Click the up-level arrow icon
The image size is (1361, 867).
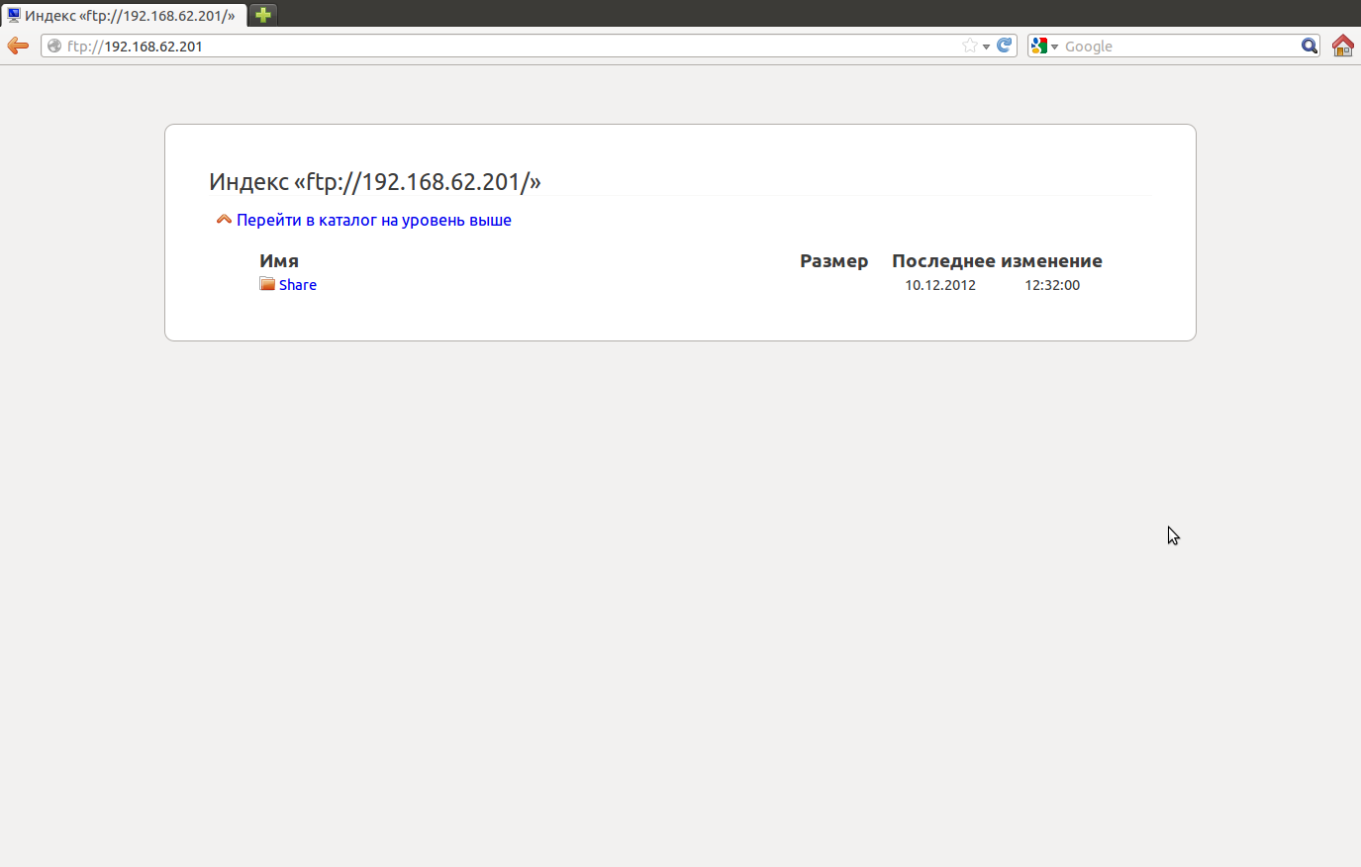[224, 220]
